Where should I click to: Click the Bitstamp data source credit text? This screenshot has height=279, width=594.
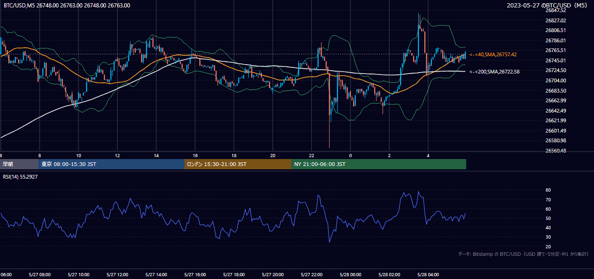point(523,254)
